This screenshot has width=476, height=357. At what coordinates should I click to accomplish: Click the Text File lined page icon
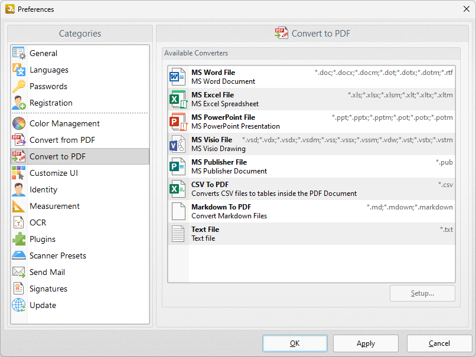(178, 234)
